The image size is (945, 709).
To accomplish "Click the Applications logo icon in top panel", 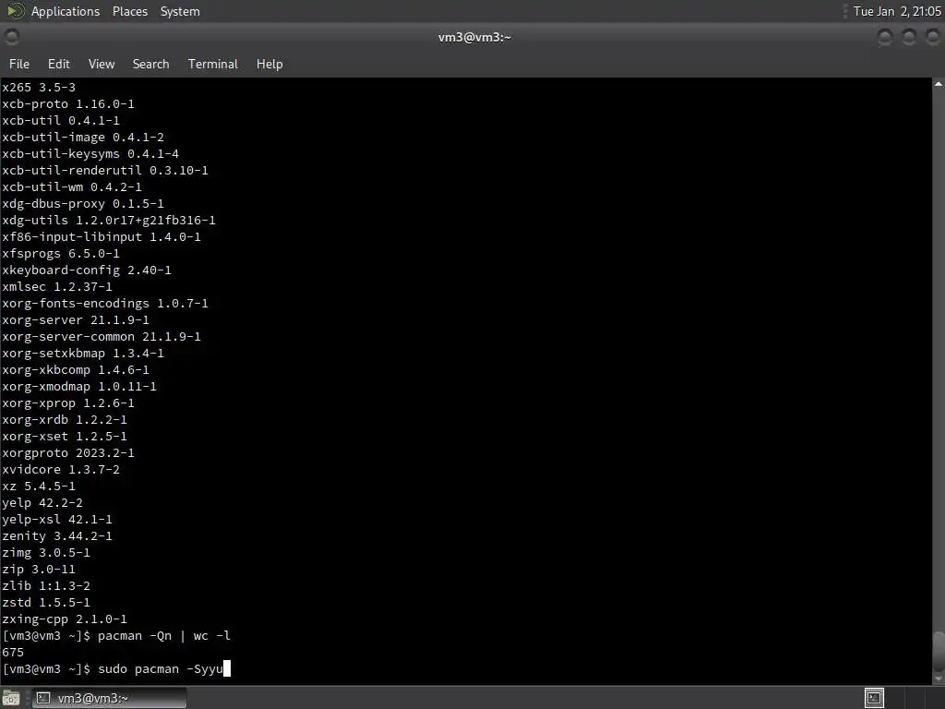I will tap(15, 11).
